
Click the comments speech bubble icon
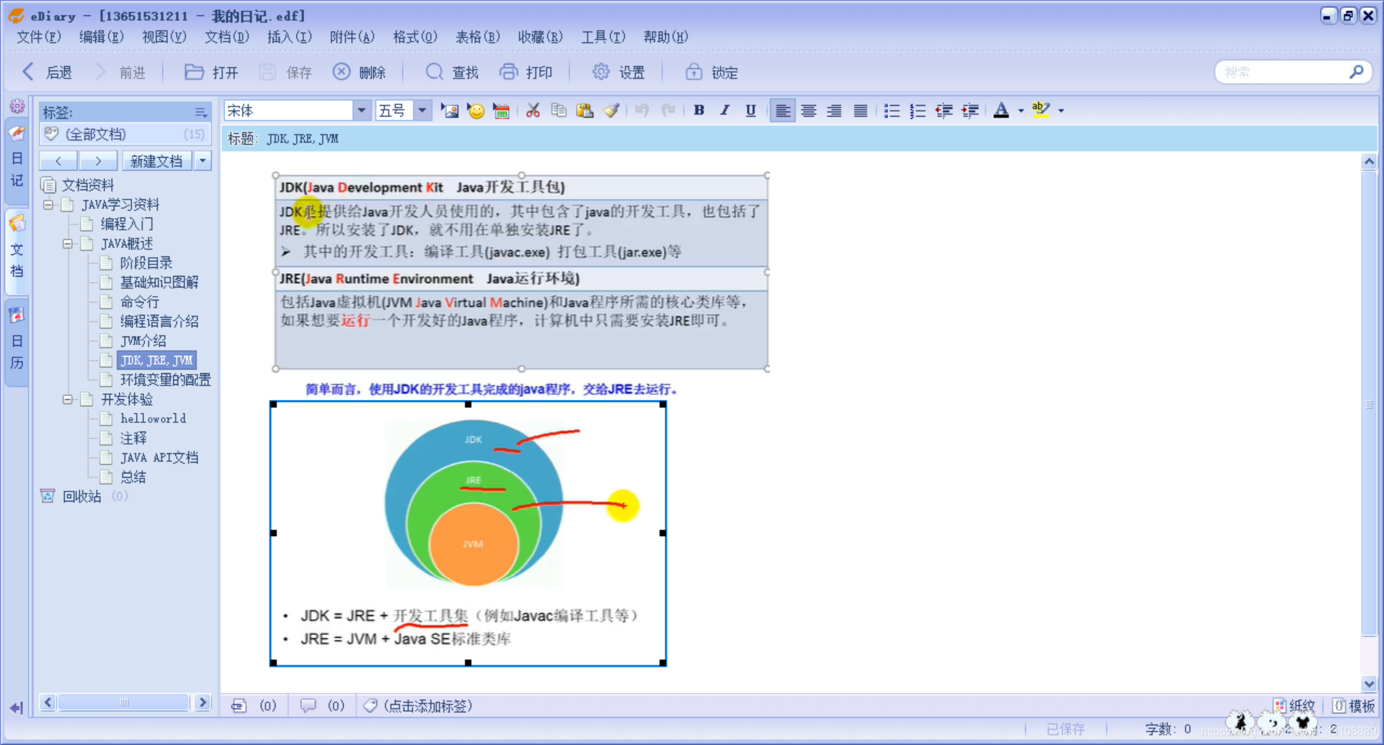308,705
